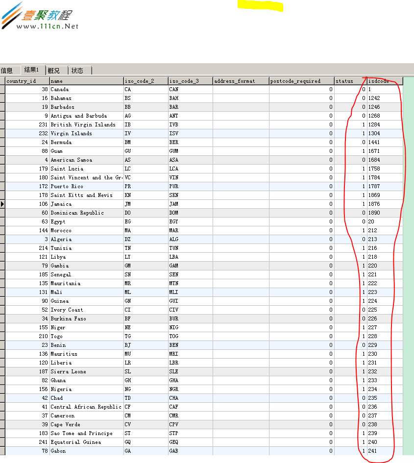Switch to the 信息 tab

click(7, 71)
